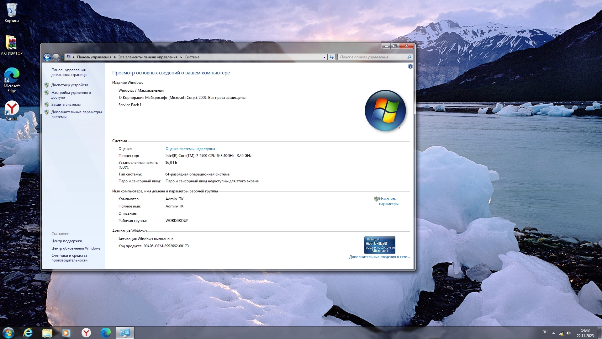Expand address bar history dropdown arrow
The width and height of the screenshot is (602, 339).
(324, 57)
